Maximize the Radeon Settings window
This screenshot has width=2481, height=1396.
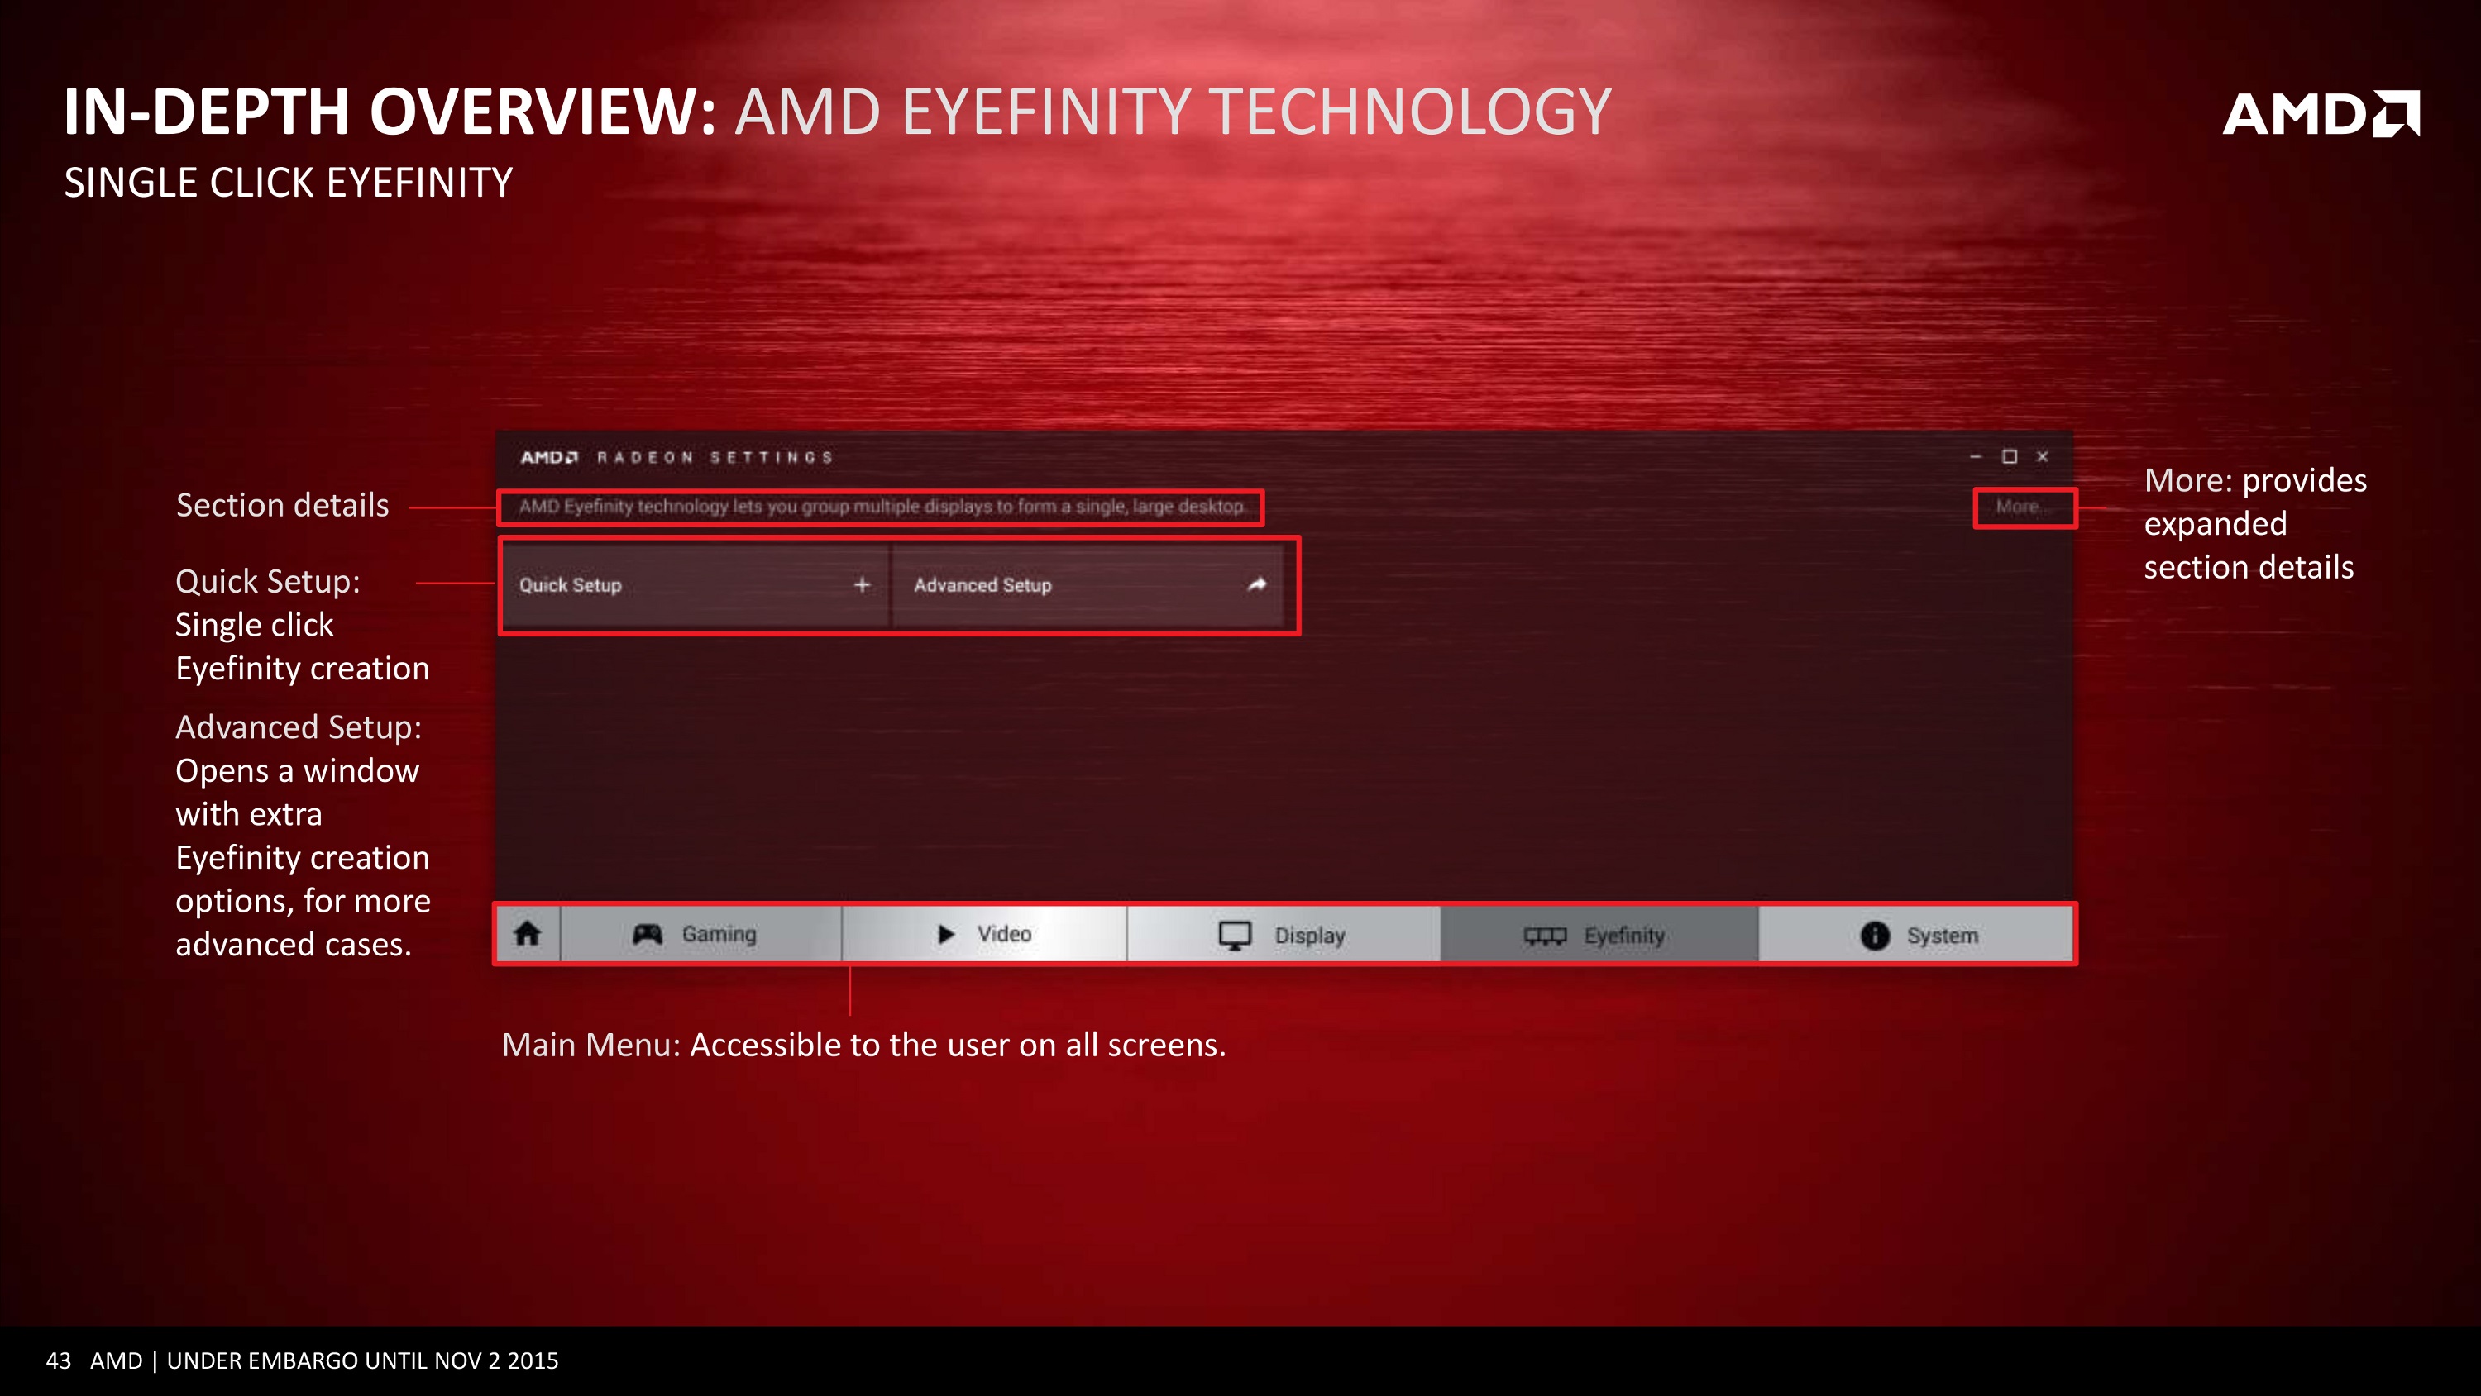[x=2009, y=456]
